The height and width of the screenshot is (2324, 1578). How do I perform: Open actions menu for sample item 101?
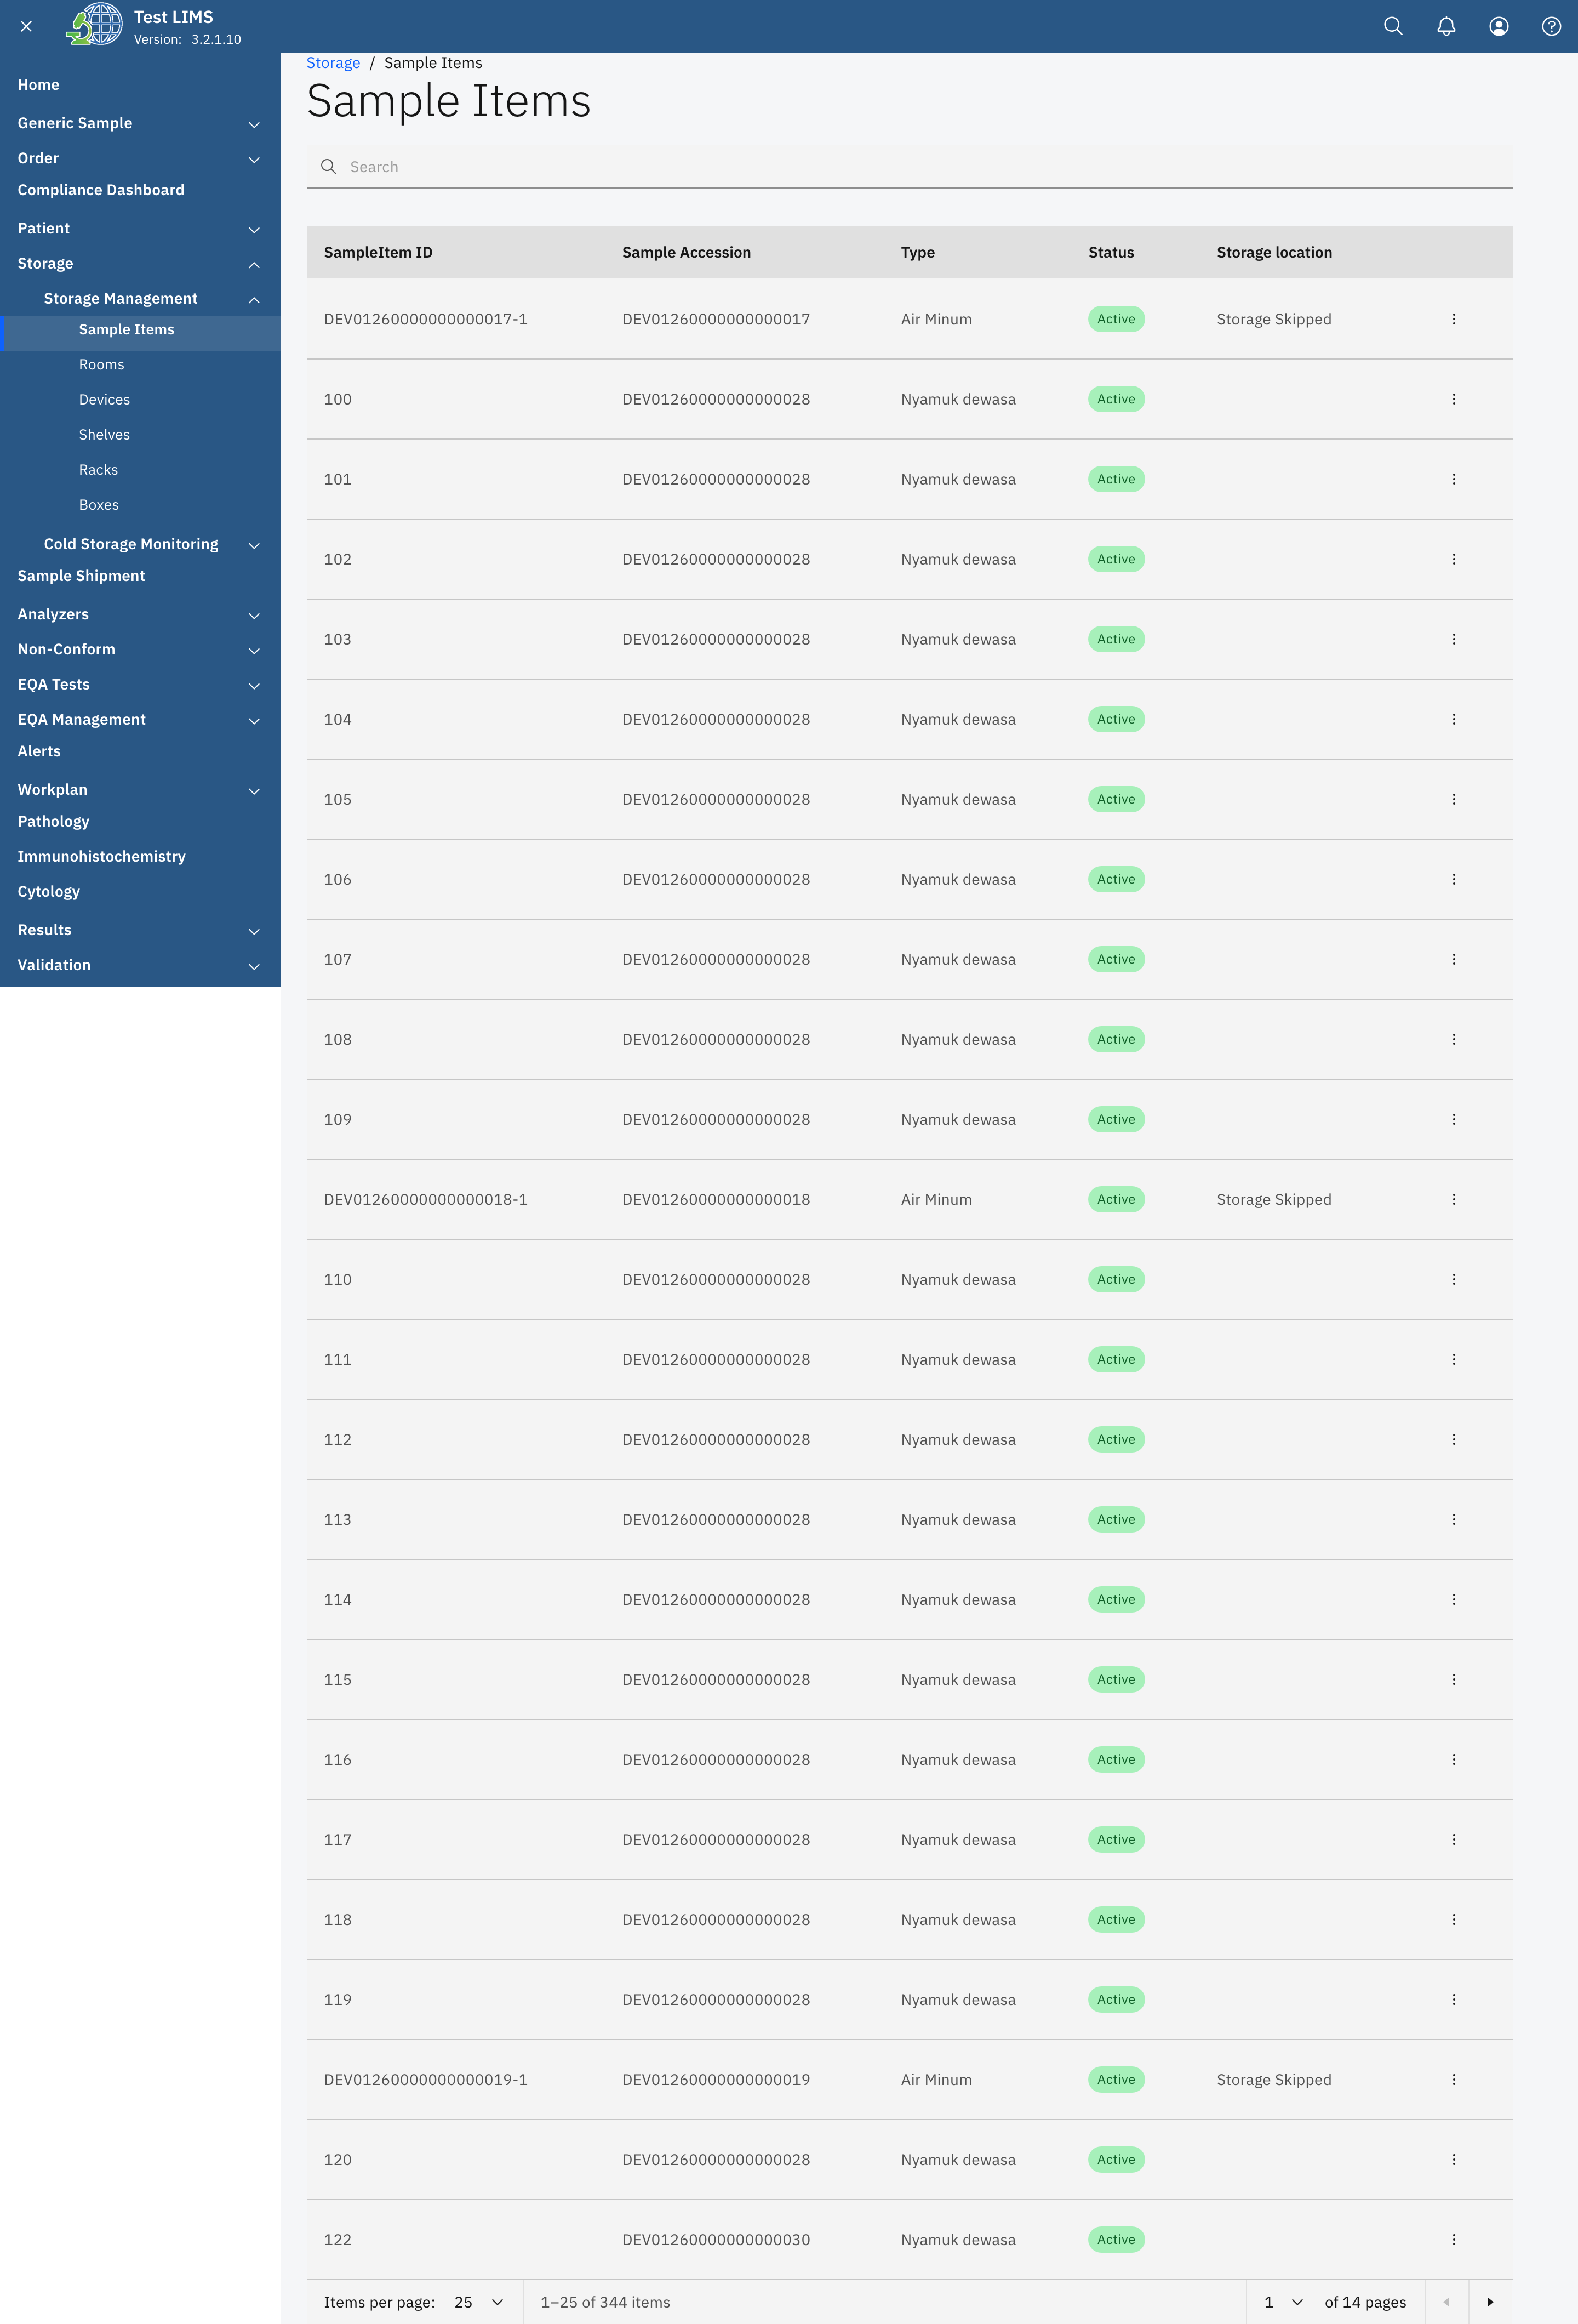pos(1453,479)
